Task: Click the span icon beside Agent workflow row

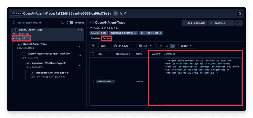Action: (x=24, y=54)
